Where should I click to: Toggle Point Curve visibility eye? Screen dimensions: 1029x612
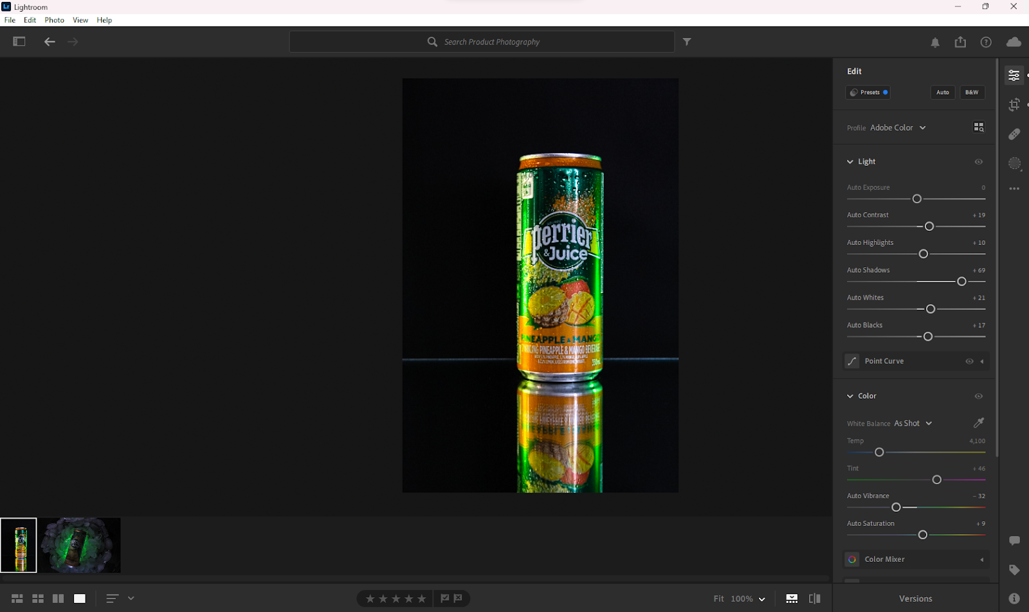pos(969,361)
